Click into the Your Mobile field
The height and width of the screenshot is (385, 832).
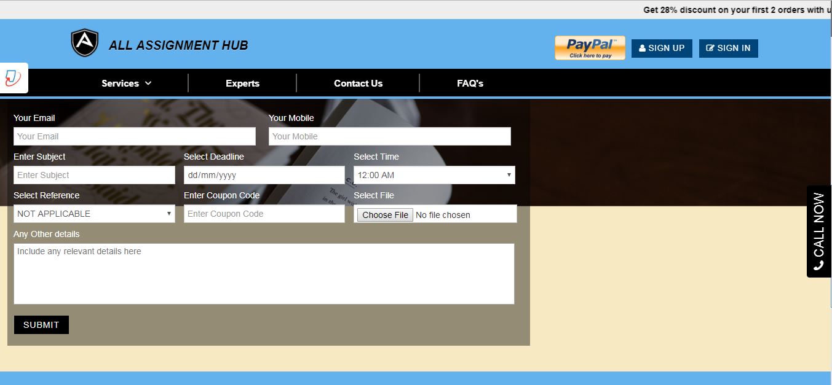(x=389, y=136)
